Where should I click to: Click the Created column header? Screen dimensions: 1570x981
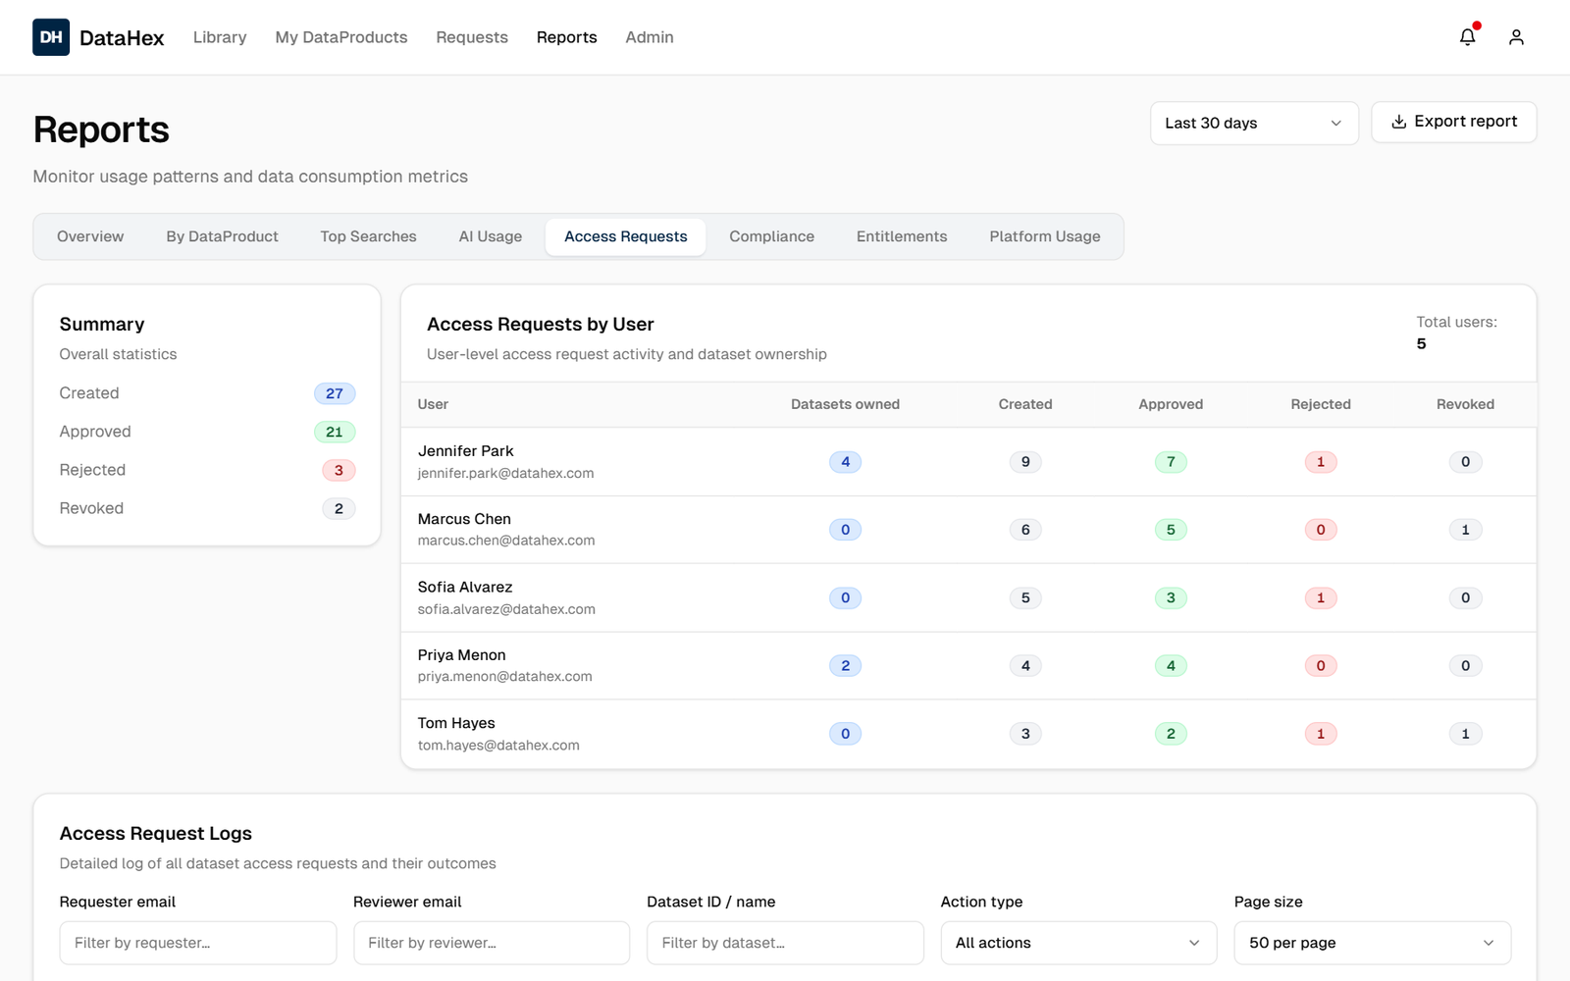pos(1025,404)
